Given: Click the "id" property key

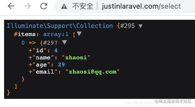Looking at the screenshot, I should pos(40,50).
